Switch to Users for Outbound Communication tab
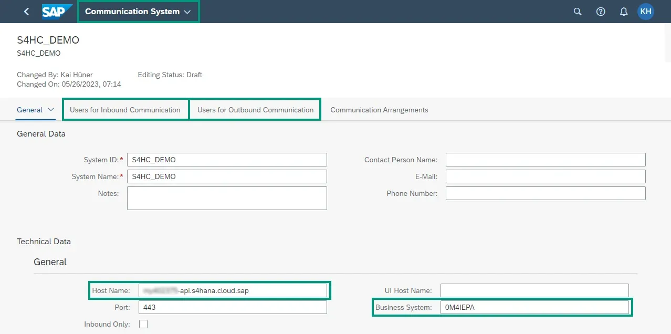Viewport: 671px width, 334px height. pos(255,110)
